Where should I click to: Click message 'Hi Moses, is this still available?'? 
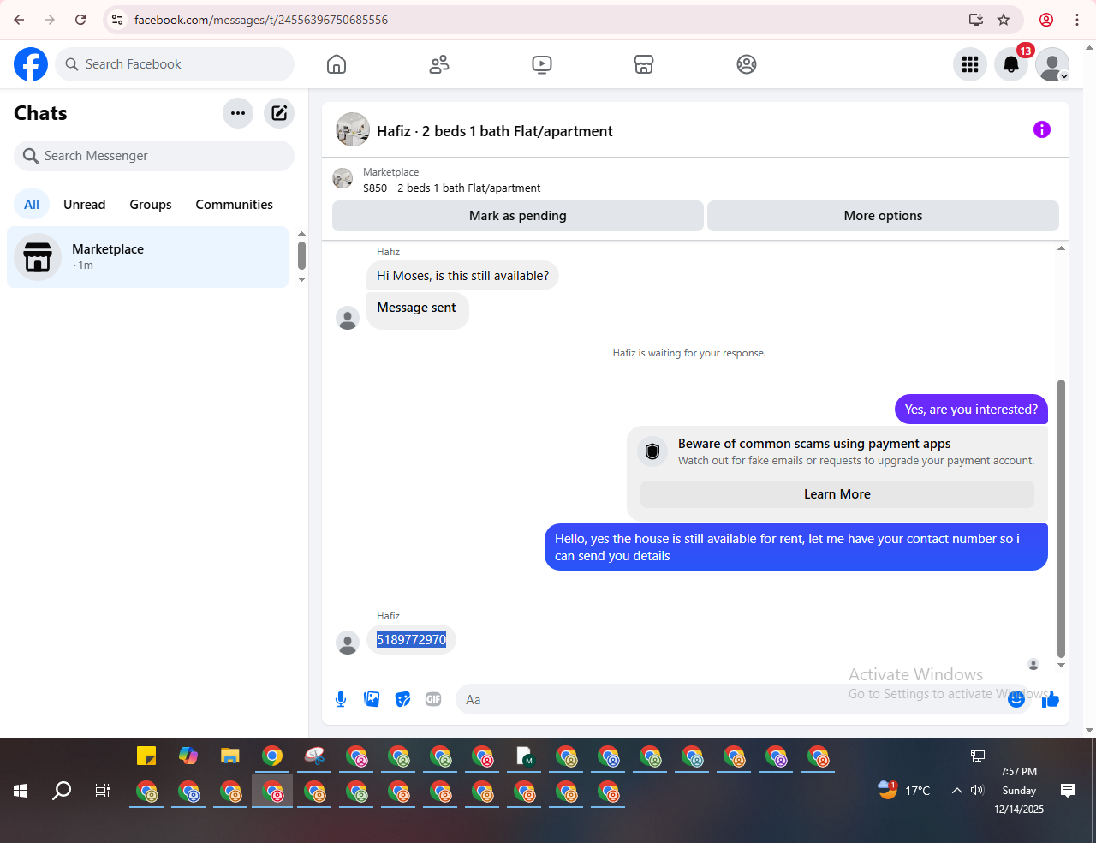(x=462, y=276)
